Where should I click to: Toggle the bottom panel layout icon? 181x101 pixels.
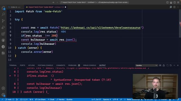point(171,3)
